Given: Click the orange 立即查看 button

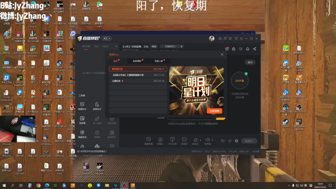Looking at the screenshot, I should (x=214, y=111).
